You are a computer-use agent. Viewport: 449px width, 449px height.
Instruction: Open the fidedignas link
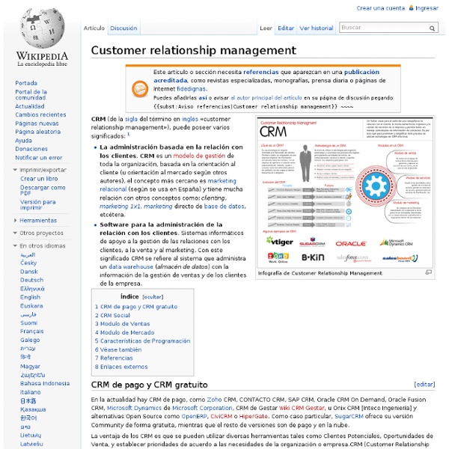(x=191, y=89)
